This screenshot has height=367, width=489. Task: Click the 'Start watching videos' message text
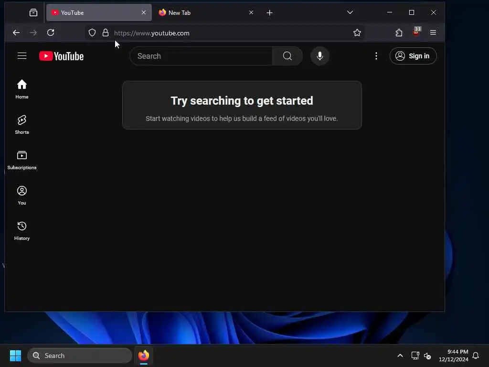pyautogui.click(x=242, y=119)
